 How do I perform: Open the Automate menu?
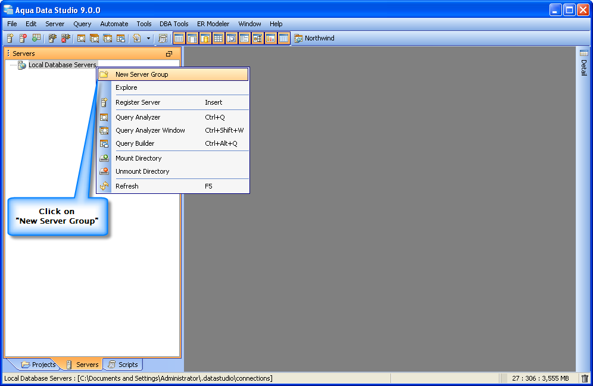(114, 24)
